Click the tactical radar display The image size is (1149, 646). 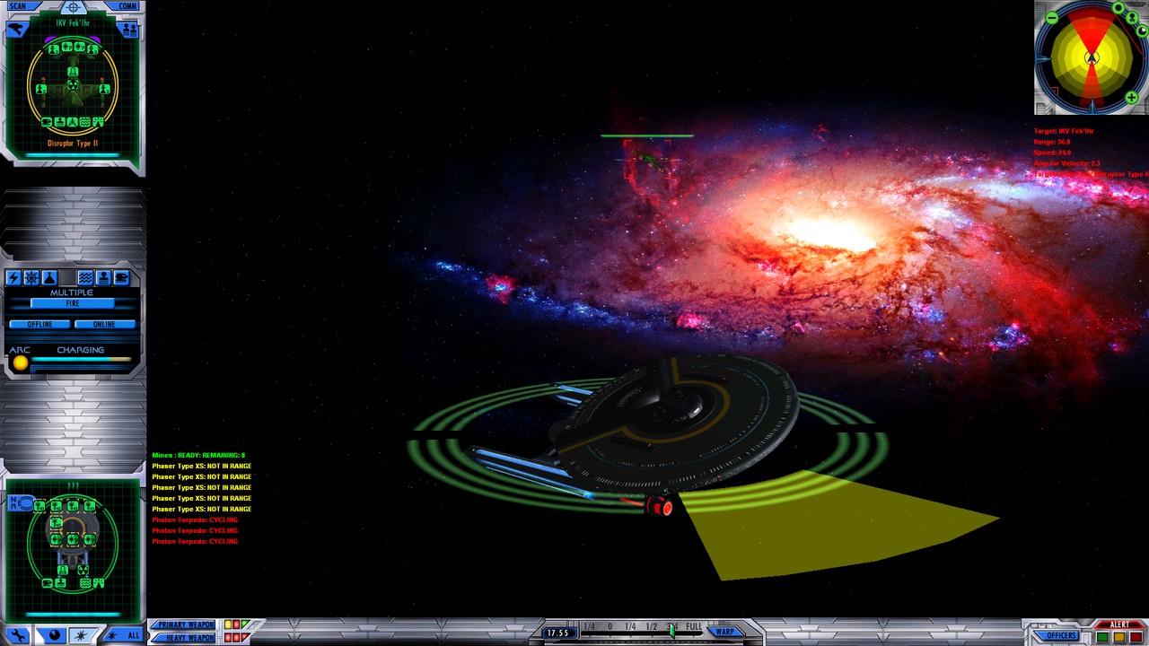click(1092, 57)
